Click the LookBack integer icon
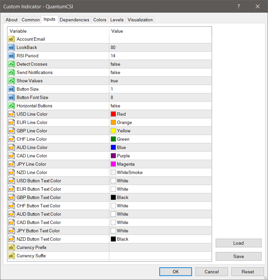The image size is (268, 280). tap(11, 48)
